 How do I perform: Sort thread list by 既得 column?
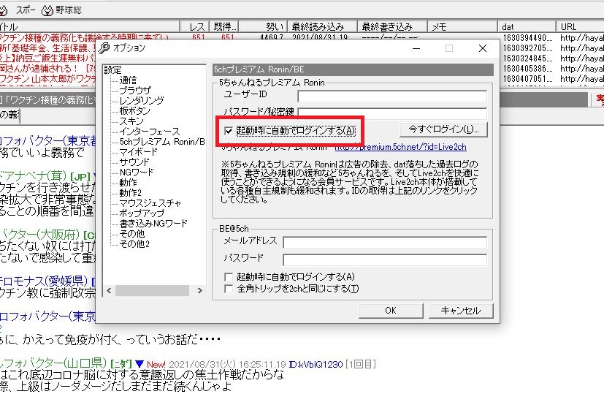pos(224,27)
